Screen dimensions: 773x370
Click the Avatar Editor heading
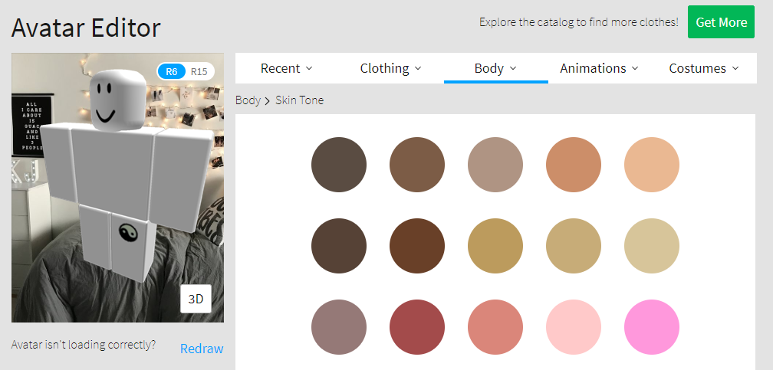tap(86, 27)
